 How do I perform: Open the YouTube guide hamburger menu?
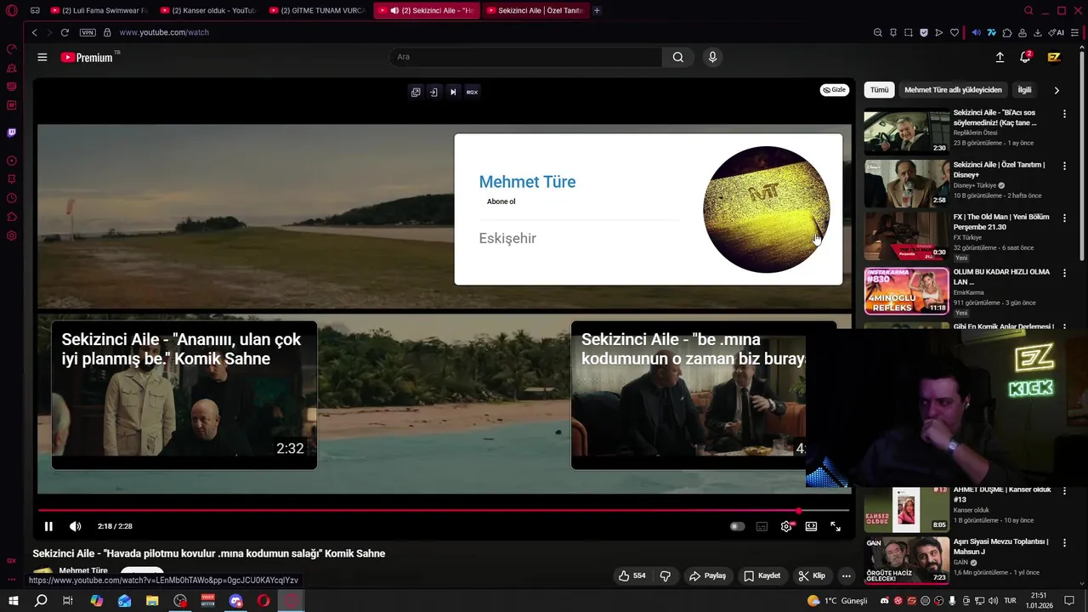click(42, 57)
